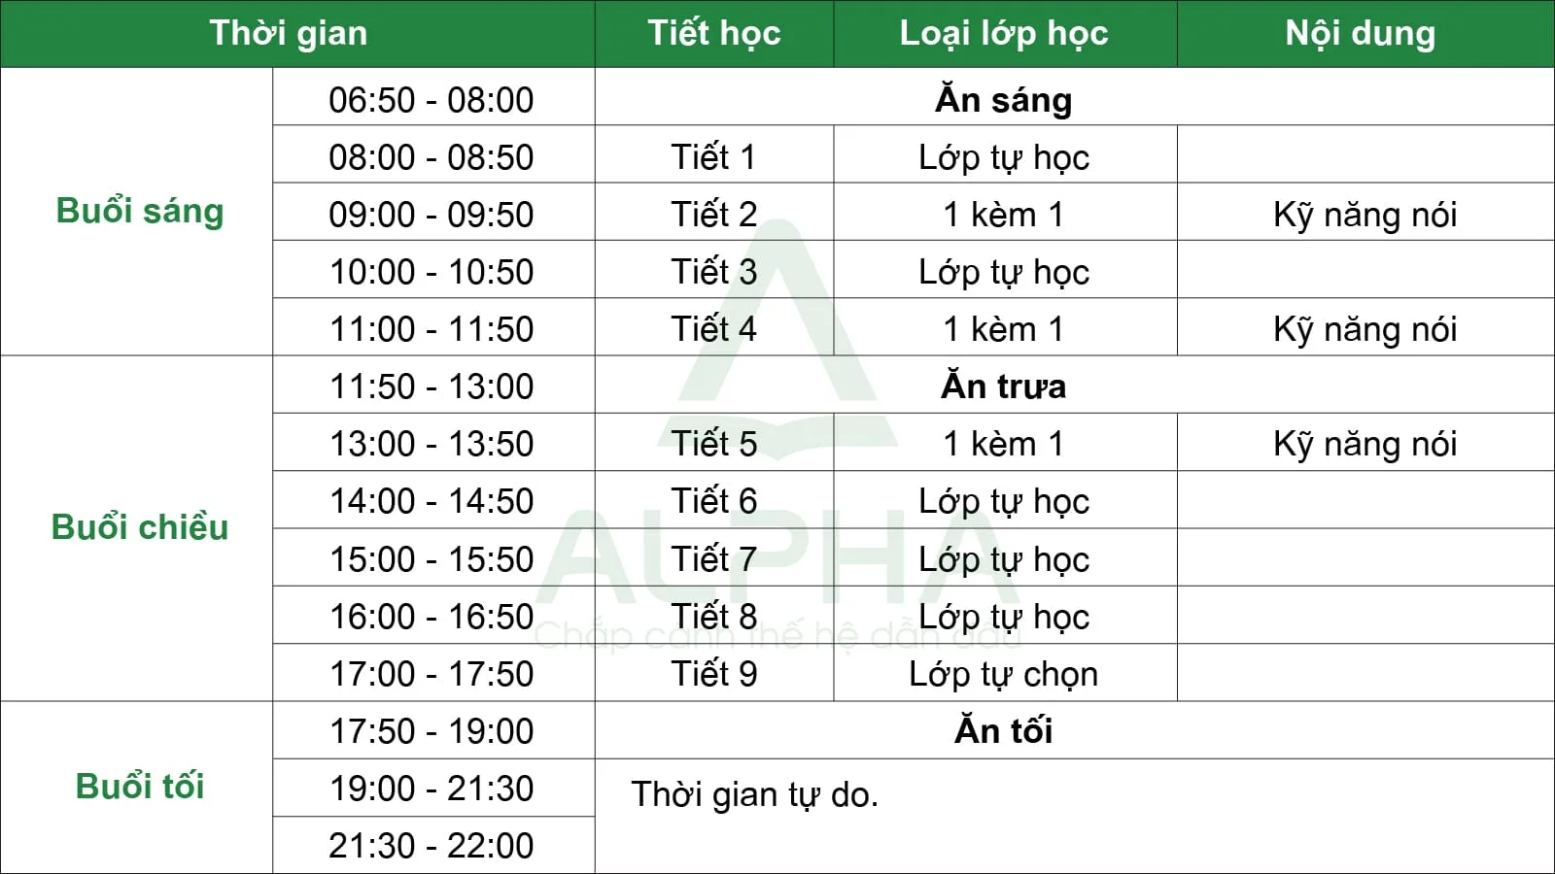This screenshot has width=1555, height=874.
Task: Click the 21:30 - 22:00 time slot
Action: 432,845
